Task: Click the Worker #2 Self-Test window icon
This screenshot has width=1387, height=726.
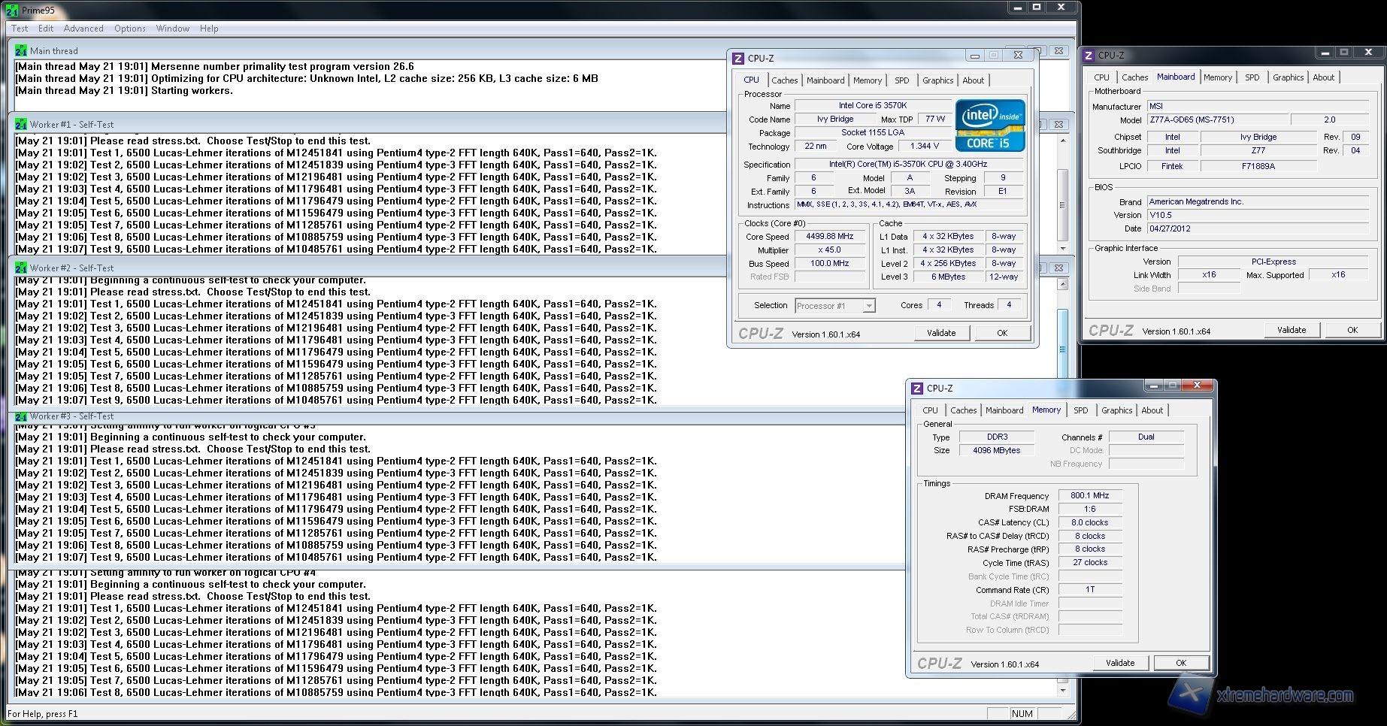Action: coord(21,268)
